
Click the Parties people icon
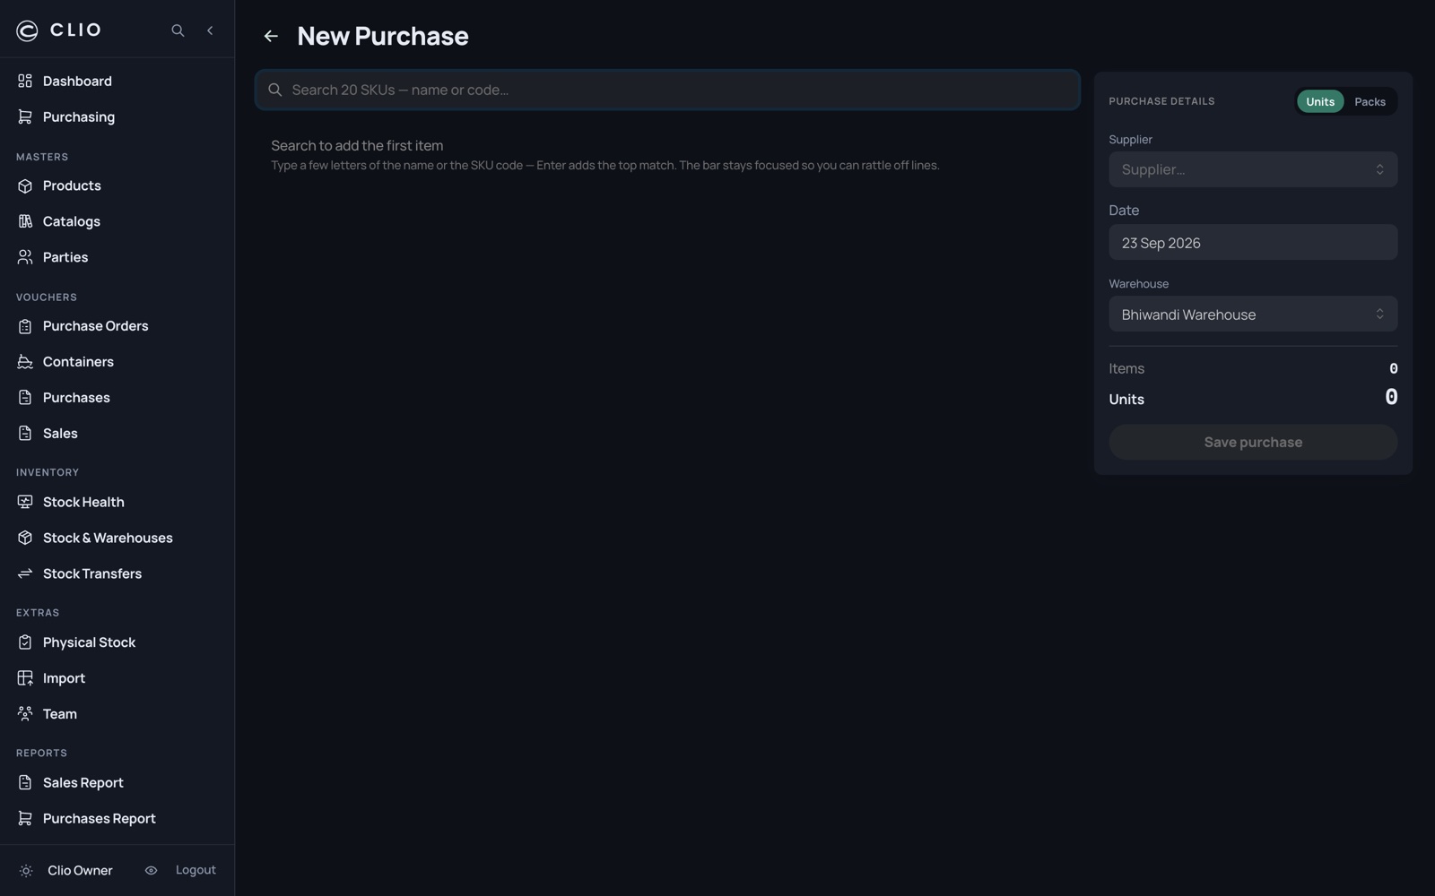[x=25, y=258]
